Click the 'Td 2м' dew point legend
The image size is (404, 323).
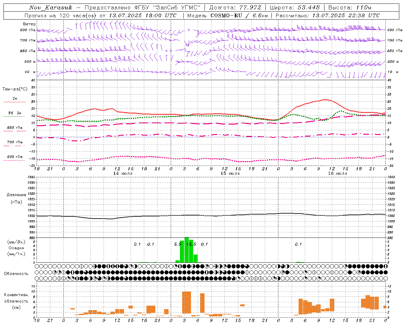[15, 113]
